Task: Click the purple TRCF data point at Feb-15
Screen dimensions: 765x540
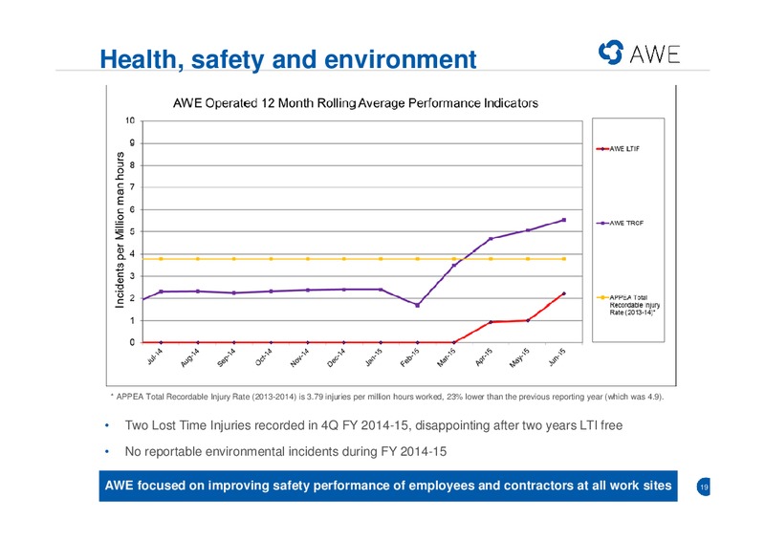Action: [418, 306]
